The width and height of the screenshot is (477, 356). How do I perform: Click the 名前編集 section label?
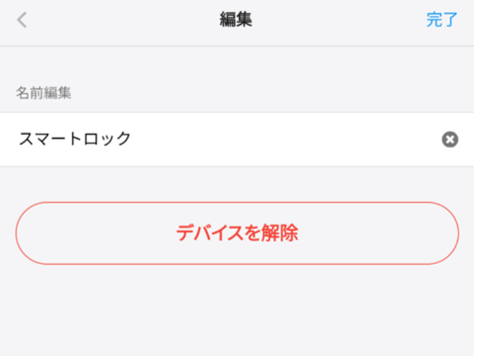pos(44,93)
